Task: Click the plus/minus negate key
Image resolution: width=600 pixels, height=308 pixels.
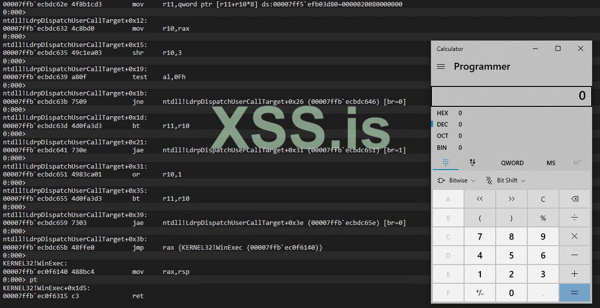Action: tap(479, 293)
